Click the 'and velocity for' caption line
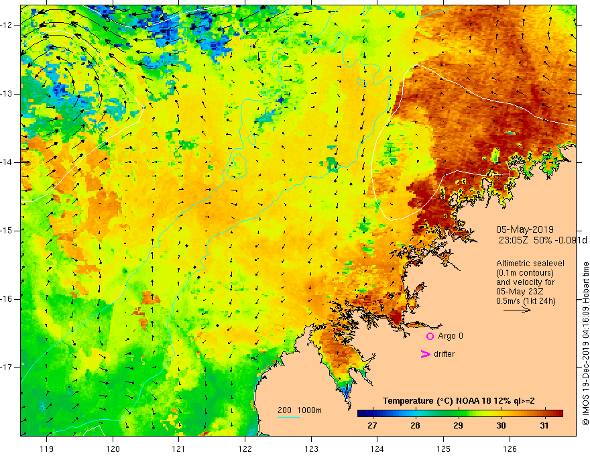This screenshot has width=590, height=456. pos(525,282)
